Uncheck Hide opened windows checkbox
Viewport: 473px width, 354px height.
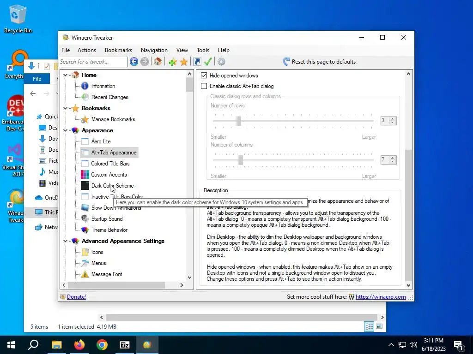(204, 75)
